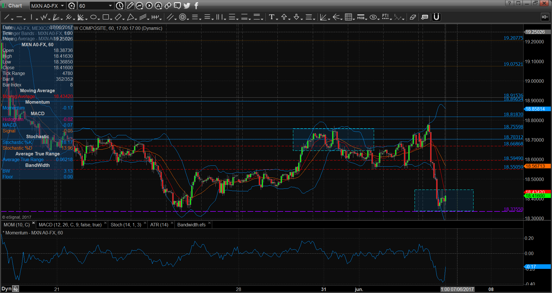The width and height of the screenshot is (552, 293).
Task: Select the triangle drawing tool
Action: click(x=131, y=17)
